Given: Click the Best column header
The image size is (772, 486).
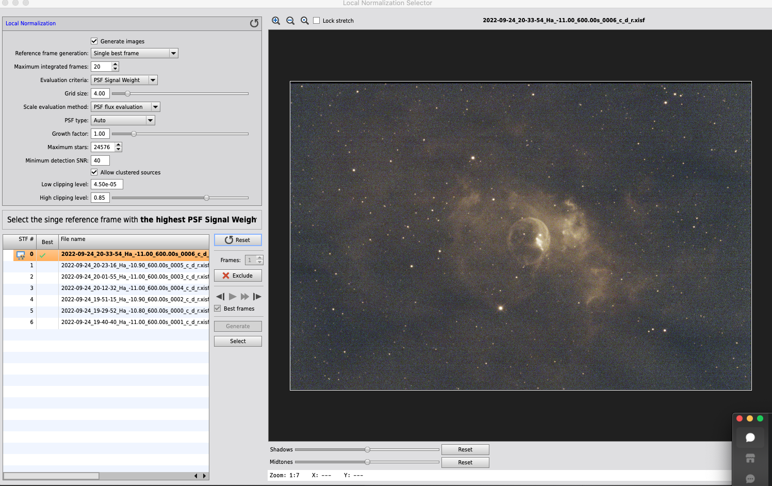Looking at the screenshot, I should [x=47, y=242].
